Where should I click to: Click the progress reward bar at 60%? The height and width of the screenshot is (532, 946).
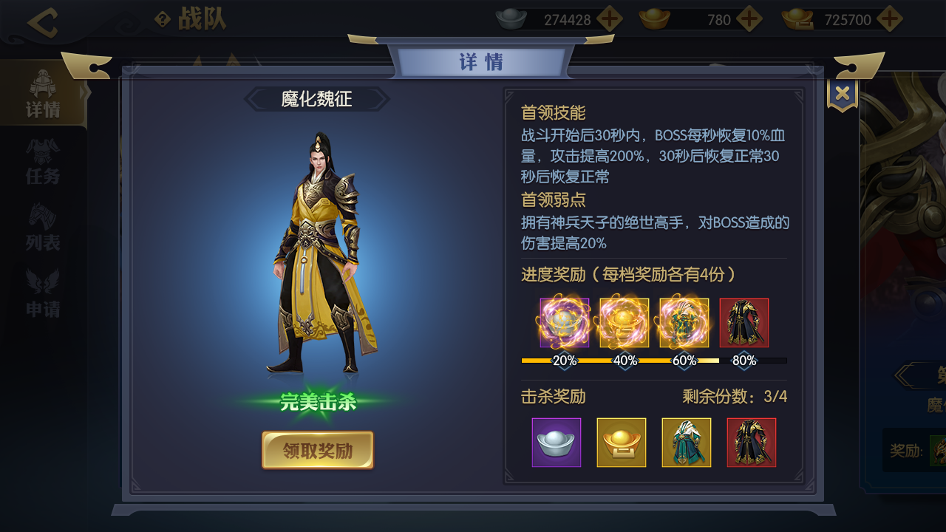[x=684, y=361]
